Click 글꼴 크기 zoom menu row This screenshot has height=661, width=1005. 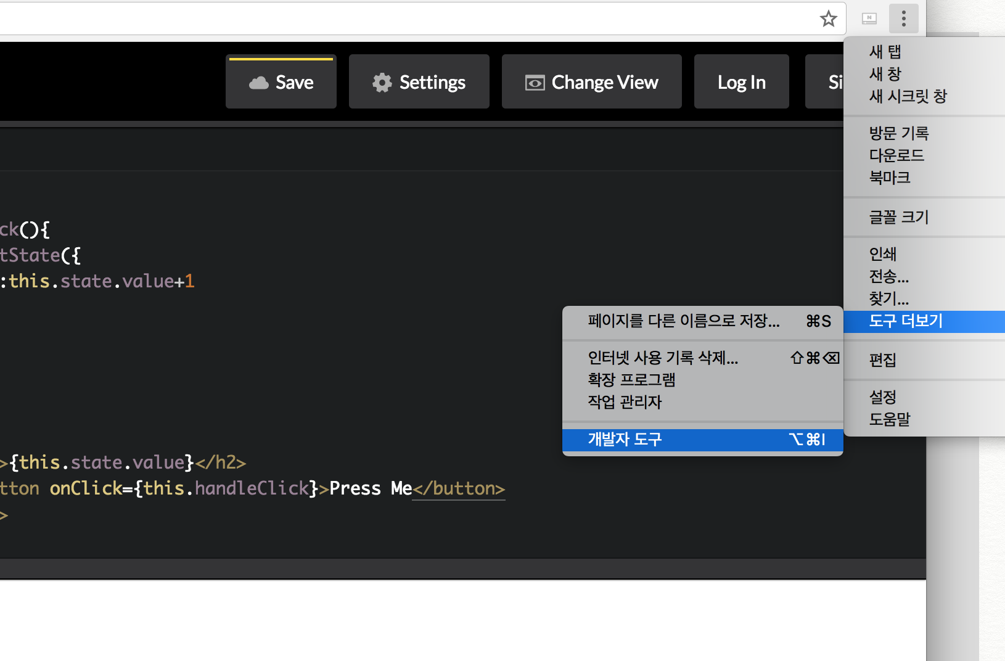pos(924,217)
